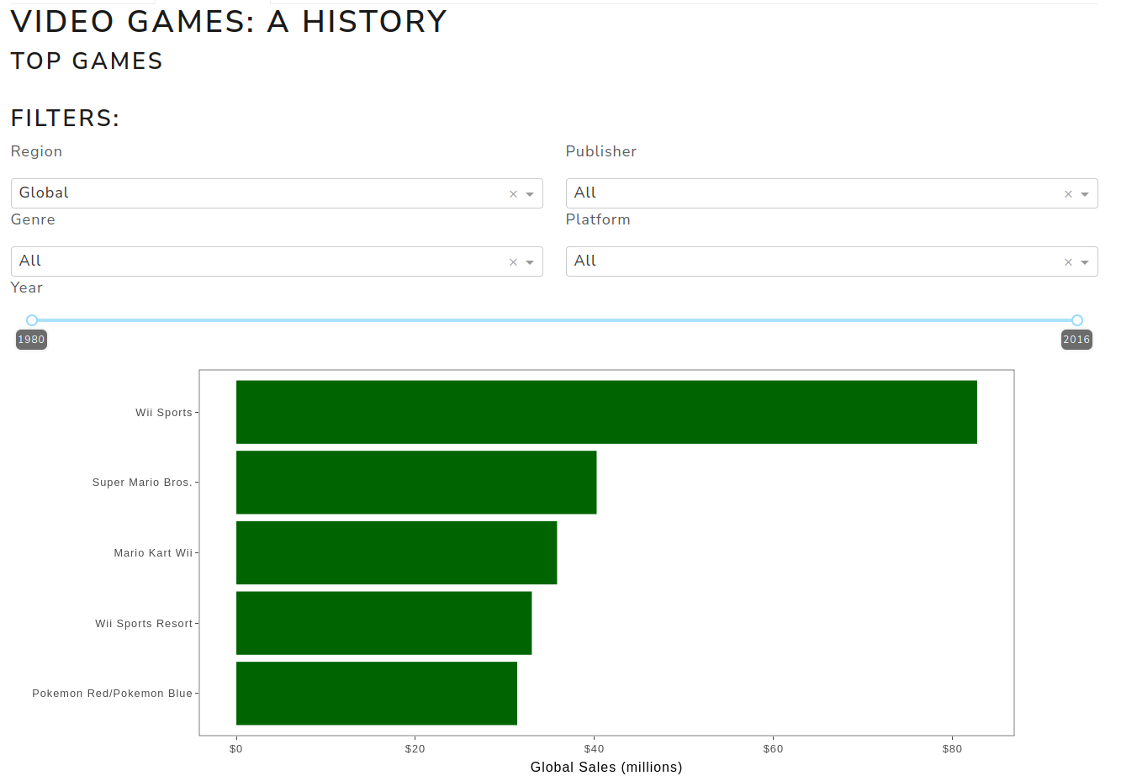Image resolution: width=1137 pixels, height=776 pixels.
Task: Click the middle of the Year slider track
Action: click(x=554, y=320)
